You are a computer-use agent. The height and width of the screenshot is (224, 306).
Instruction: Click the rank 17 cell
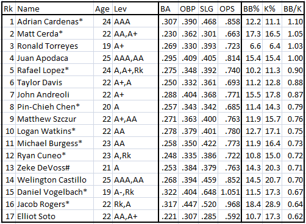[9, 216]
